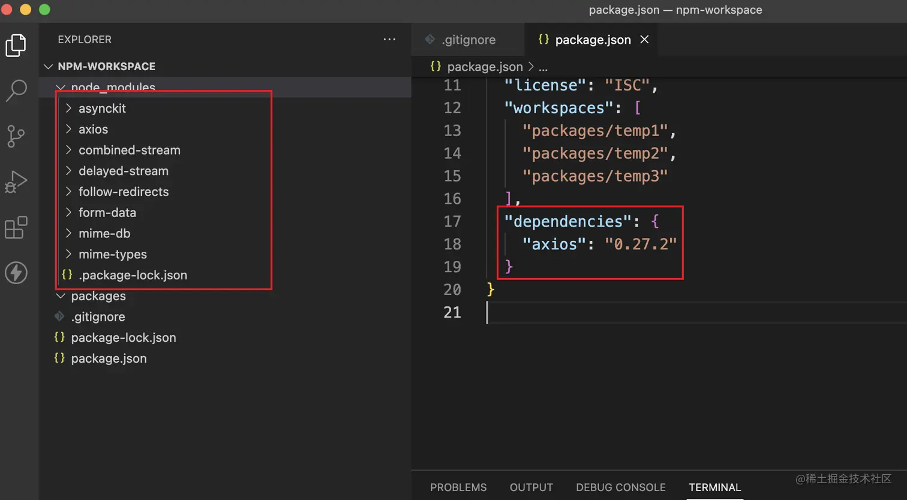Collapse the packages folder

(x=98, y=296)
